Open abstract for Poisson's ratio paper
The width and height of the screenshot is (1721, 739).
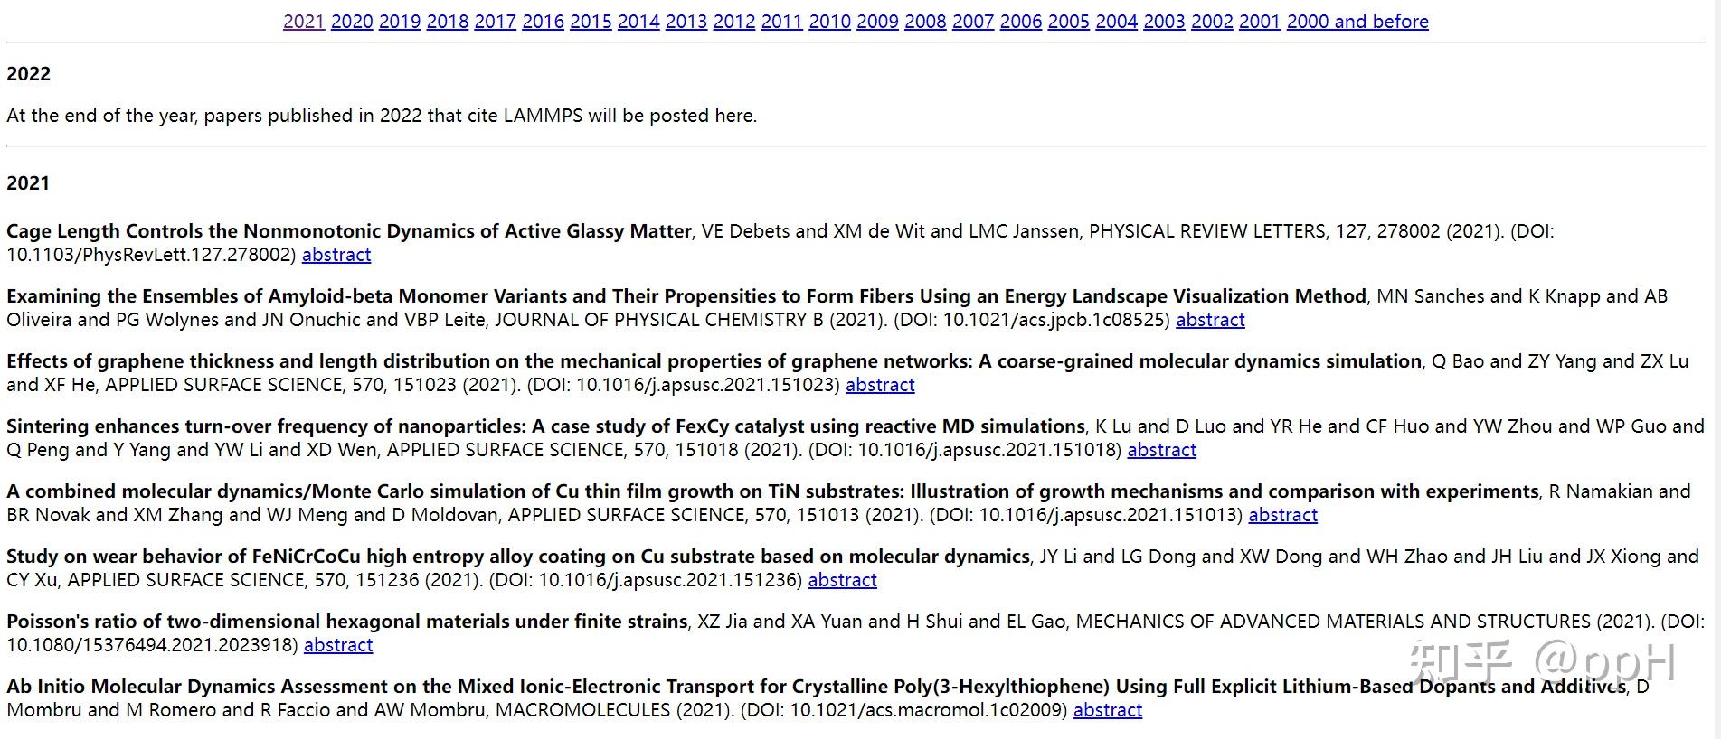point(338,645)
